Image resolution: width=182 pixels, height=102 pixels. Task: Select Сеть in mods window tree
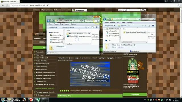coord(108,41)
